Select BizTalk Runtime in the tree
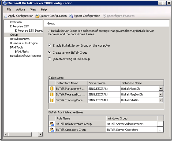This screenshot has width=172, height=141. [x=20, y=39]
